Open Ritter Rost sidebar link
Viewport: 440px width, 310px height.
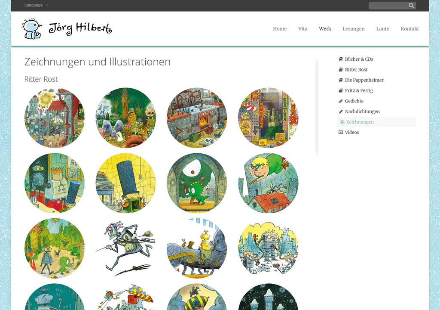tap(356, 69)
